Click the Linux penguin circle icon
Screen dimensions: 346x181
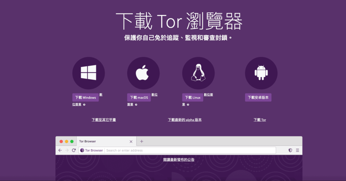198,73
